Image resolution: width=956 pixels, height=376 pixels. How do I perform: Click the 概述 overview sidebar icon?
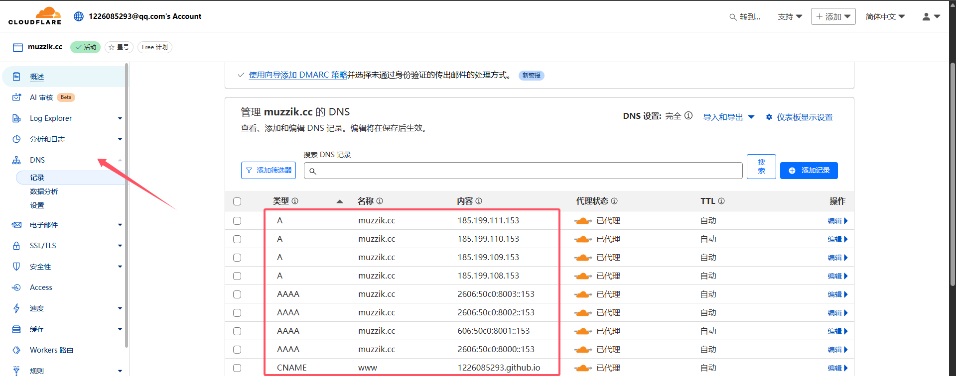[x=16, y=77]
